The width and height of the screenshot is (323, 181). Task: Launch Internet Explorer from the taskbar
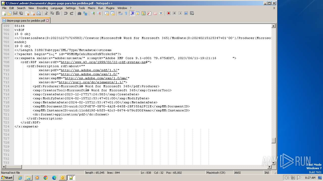(x=20, y=178)
